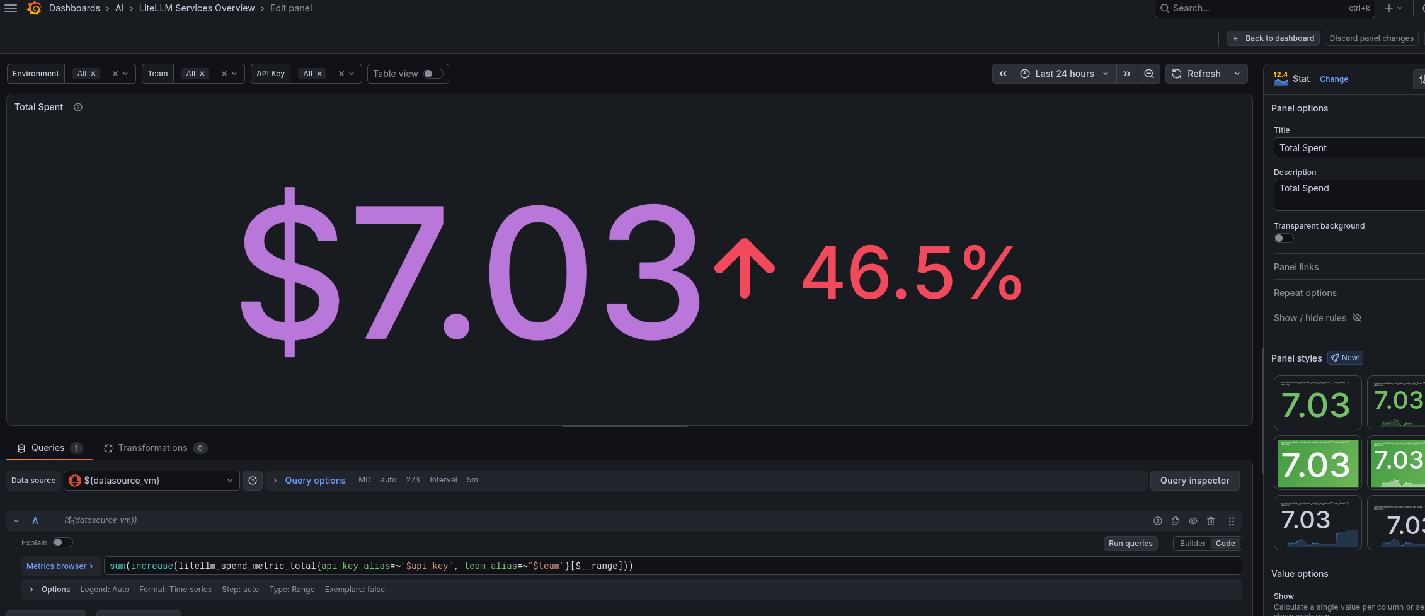Viewport: 1425px width, 616px height.
Task: Click the Search input box
Action: tap(1264, 8)
